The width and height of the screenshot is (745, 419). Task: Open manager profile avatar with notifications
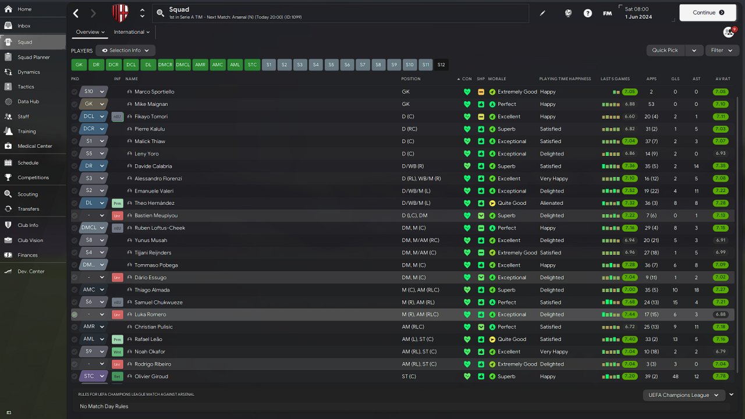click(x=729, y=32)
